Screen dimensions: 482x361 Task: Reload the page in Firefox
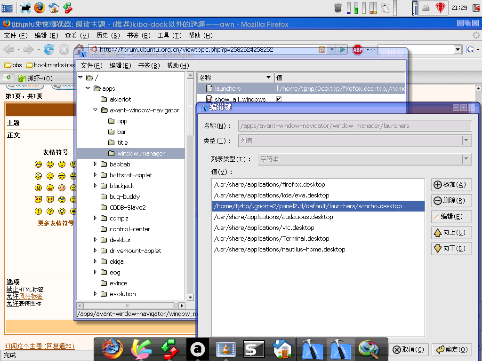(x=49, y=49)
